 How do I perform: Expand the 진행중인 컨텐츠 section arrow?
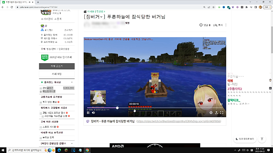tap(72, 143)
